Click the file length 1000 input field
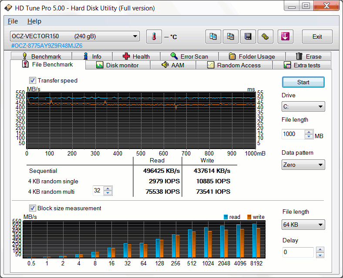Screen dimensions: 343x278 point(293,134)
